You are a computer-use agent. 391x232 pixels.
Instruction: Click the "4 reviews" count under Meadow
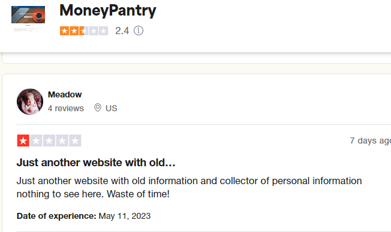66,108
